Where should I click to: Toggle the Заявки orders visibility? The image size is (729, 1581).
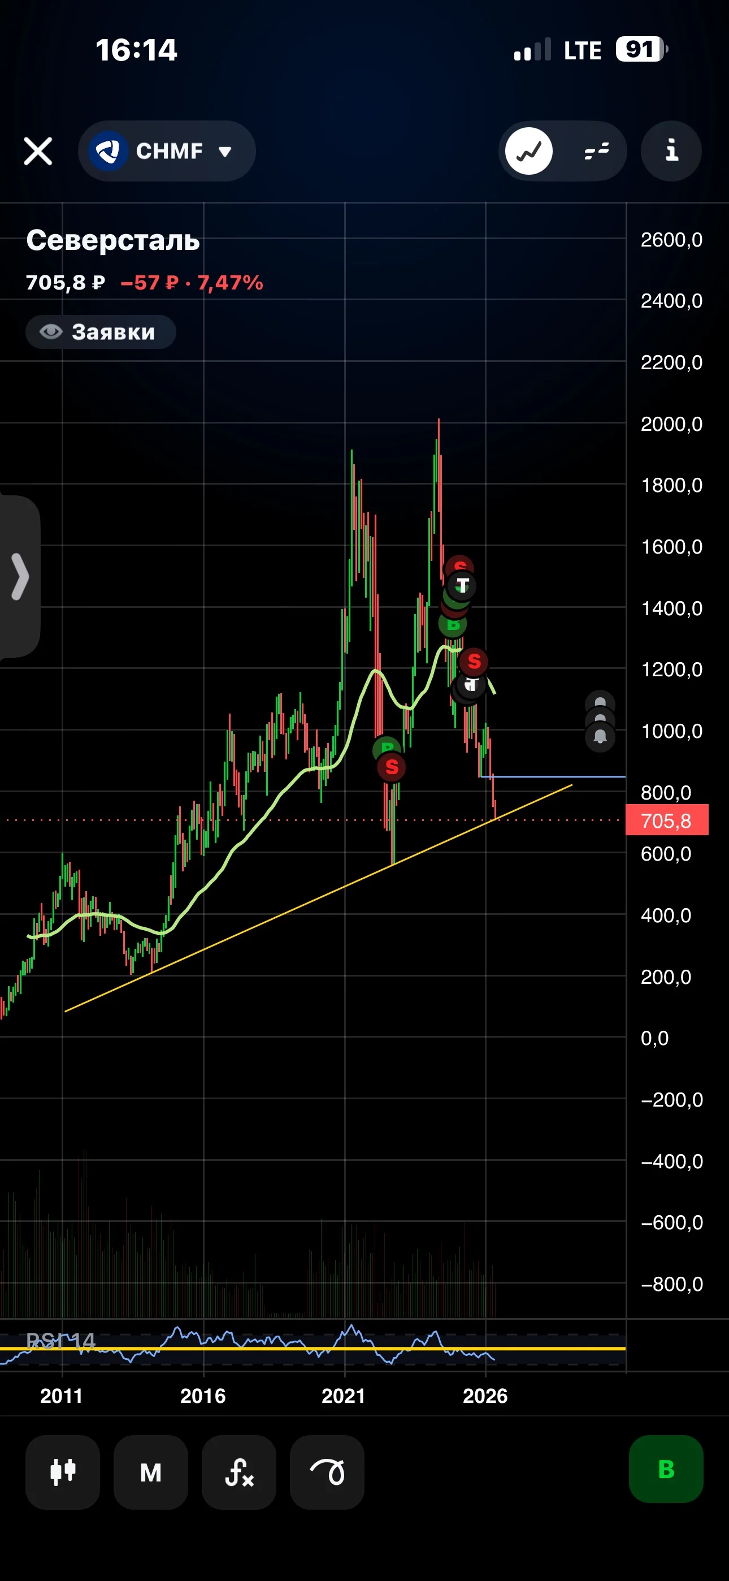point(101,332)
